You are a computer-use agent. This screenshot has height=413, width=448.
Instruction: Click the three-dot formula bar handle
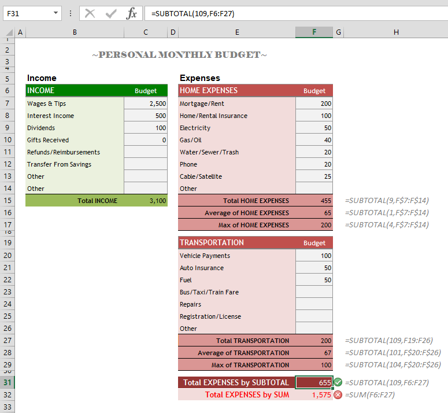click(x=71, y=13)
